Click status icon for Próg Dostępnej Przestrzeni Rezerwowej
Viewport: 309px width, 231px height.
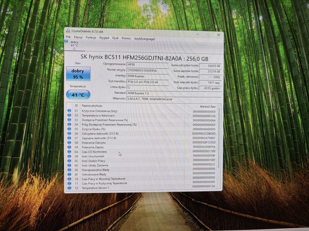point(69,124)
